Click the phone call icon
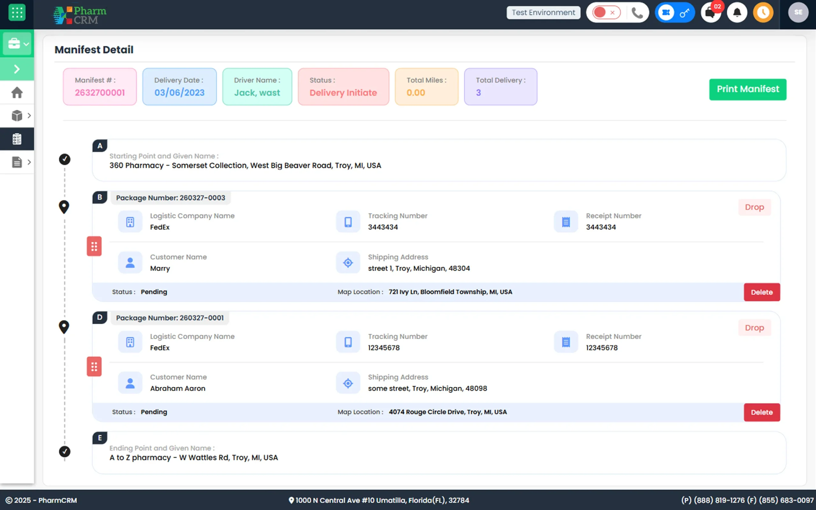The image size is (816, 510). pyautogui.click(x=637, y=13)
